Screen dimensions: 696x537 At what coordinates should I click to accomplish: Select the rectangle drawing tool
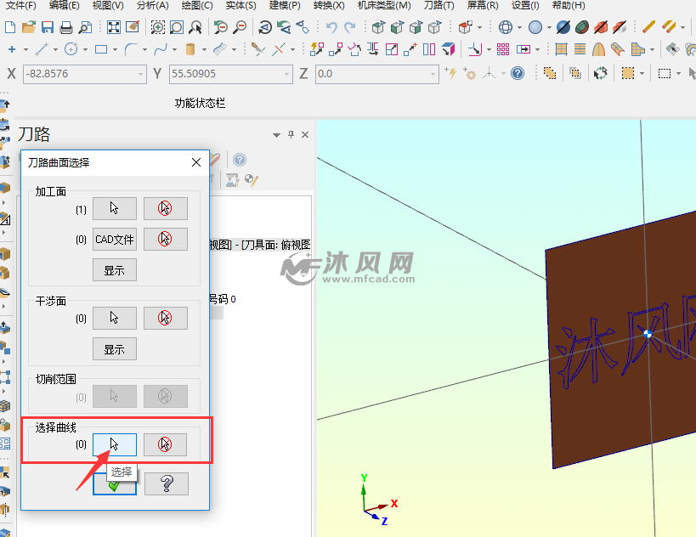[x=101, y=49]
